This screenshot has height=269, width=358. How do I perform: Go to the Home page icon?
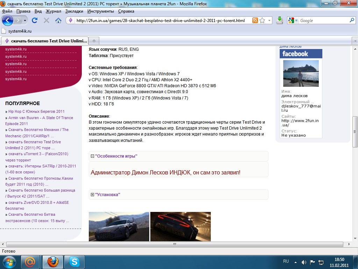(x=58, y=21)
